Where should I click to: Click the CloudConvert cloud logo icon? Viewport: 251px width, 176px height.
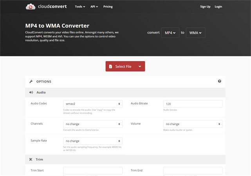31,7
